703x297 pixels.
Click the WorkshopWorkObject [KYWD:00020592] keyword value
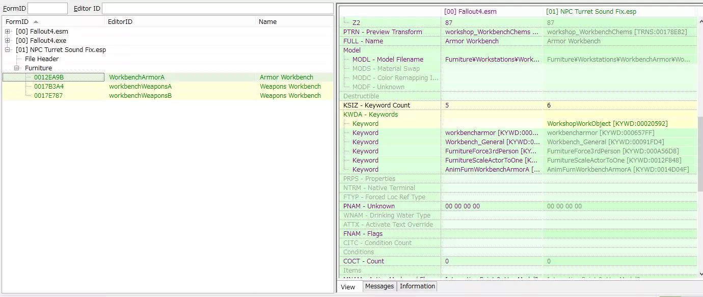pos(607,124)
